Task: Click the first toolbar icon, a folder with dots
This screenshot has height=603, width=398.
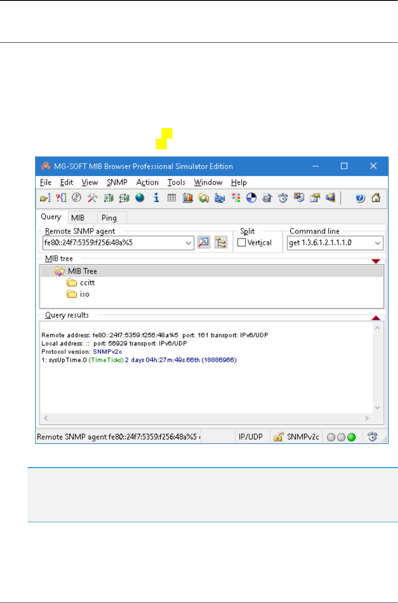Action: pos(45,197)
